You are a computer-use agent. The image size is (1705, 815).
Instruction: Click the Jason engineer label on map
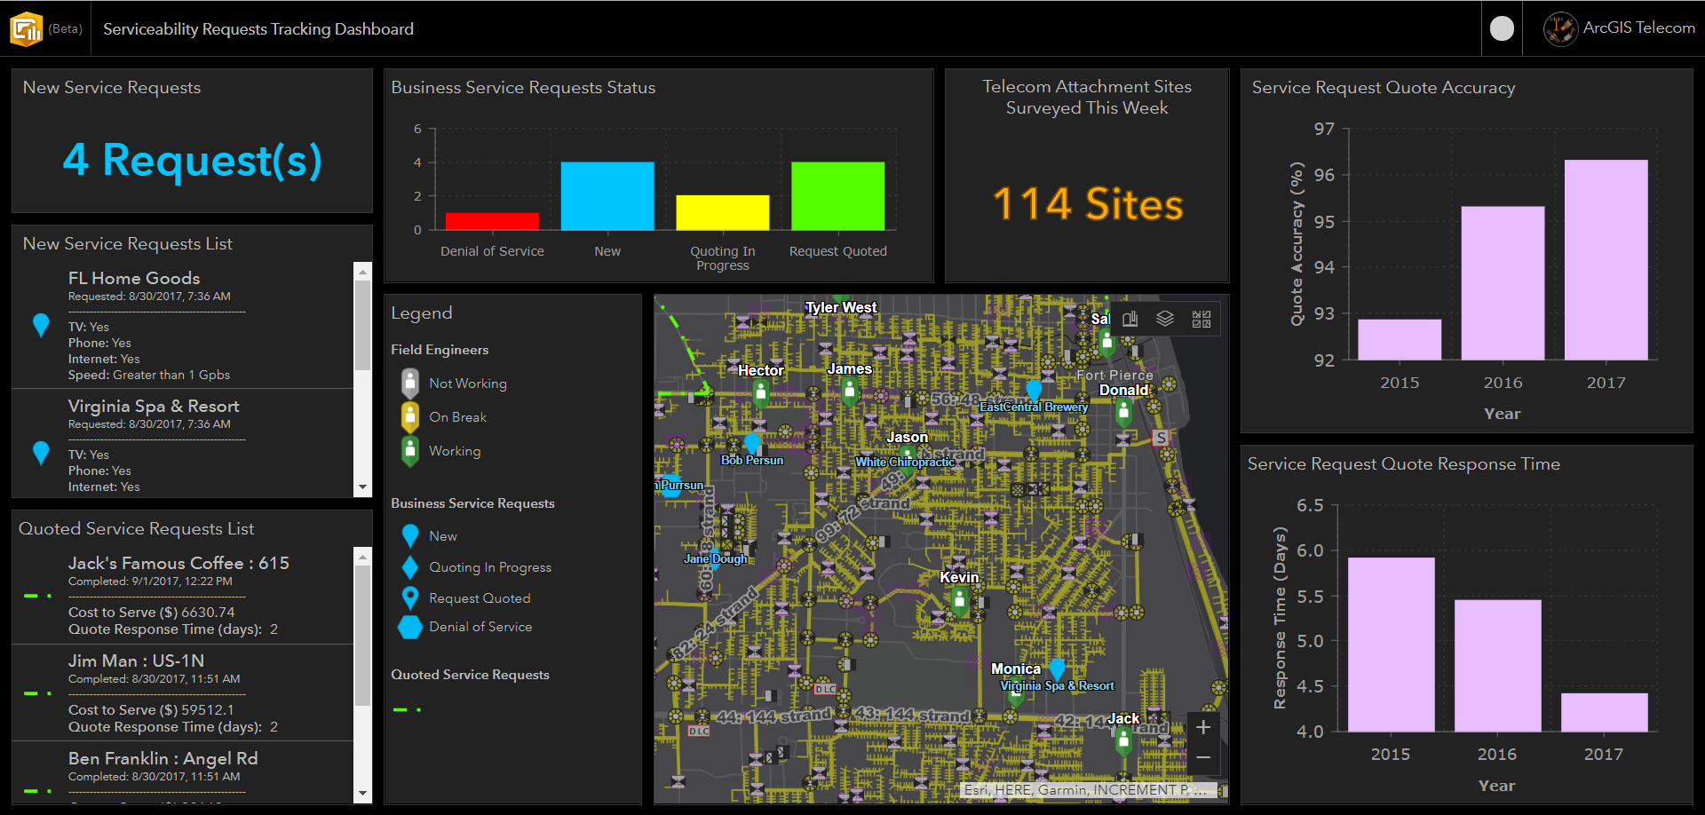tap(907, 437)
